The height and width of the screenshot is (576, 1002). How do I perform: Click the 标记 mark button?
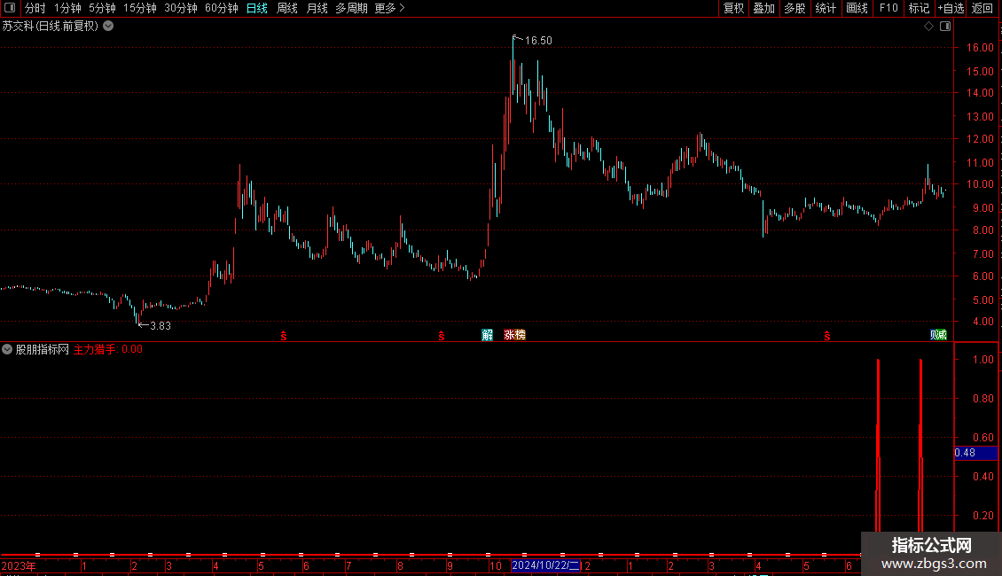pos(919,8)
